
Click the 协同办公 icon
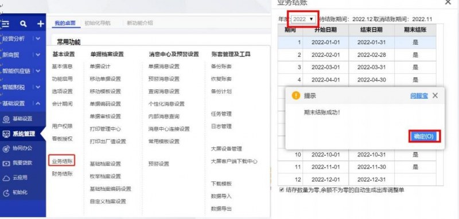6,148
